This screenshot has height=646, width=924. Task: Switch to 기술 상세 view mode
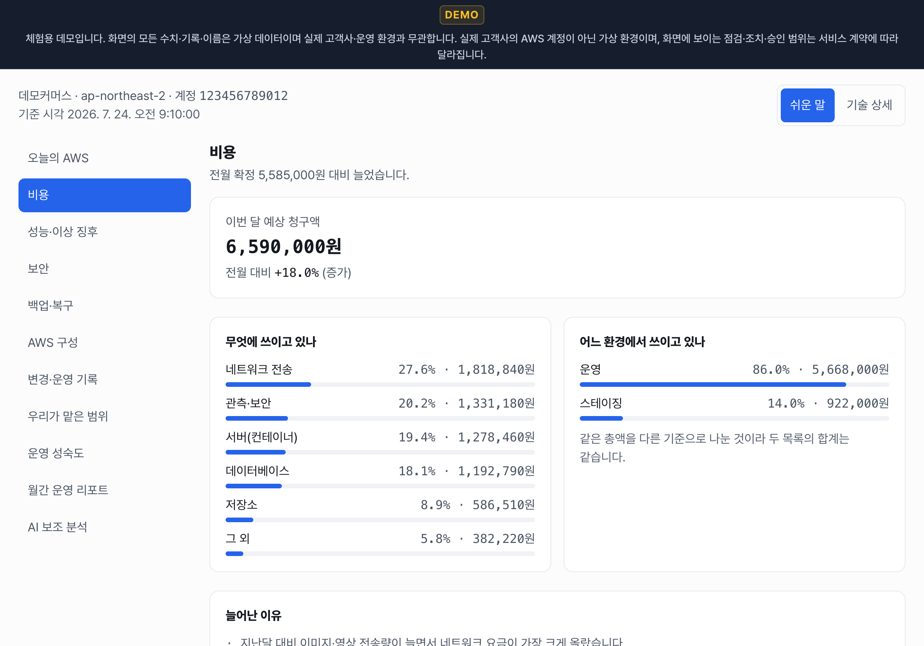point(869,105)
